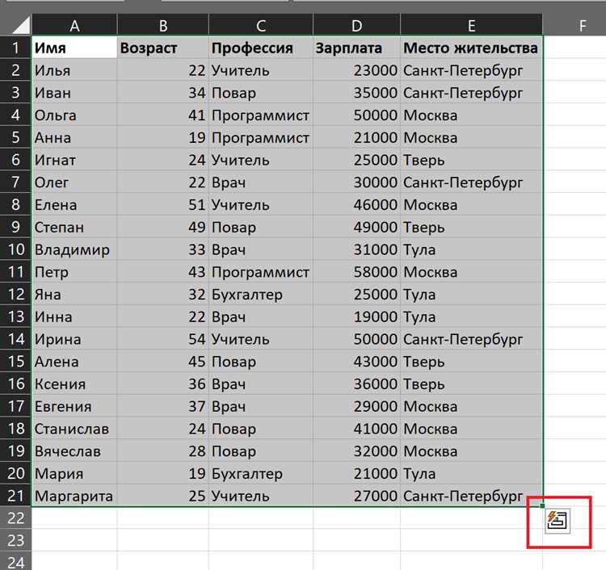Select row 24 header
Viewport: 606px width, 570px height.
click(15, 562)
